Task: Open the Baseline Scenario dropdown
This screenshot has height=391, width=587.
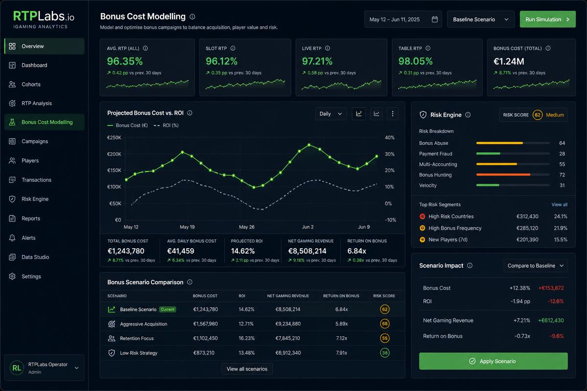Action: click(x=481, y=20)
